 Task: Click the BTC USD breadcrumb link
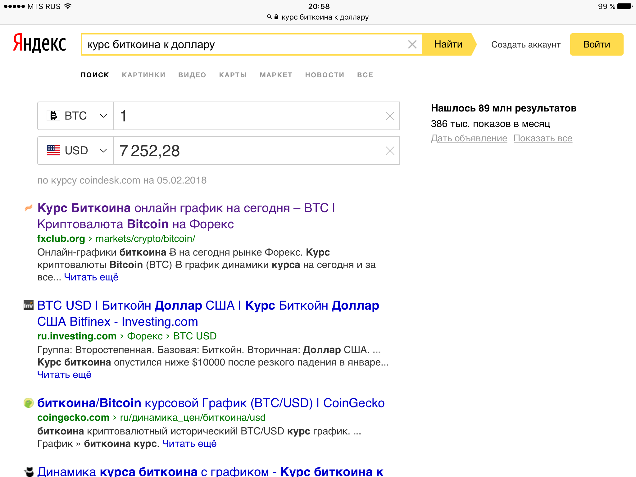[195, 336]
